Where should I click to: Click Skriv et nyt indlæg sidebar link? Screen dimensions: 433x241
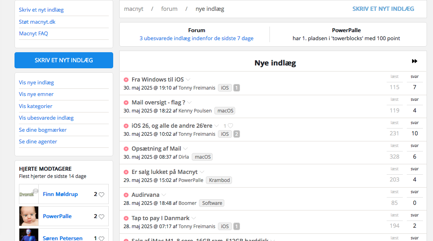click(41, 10)
